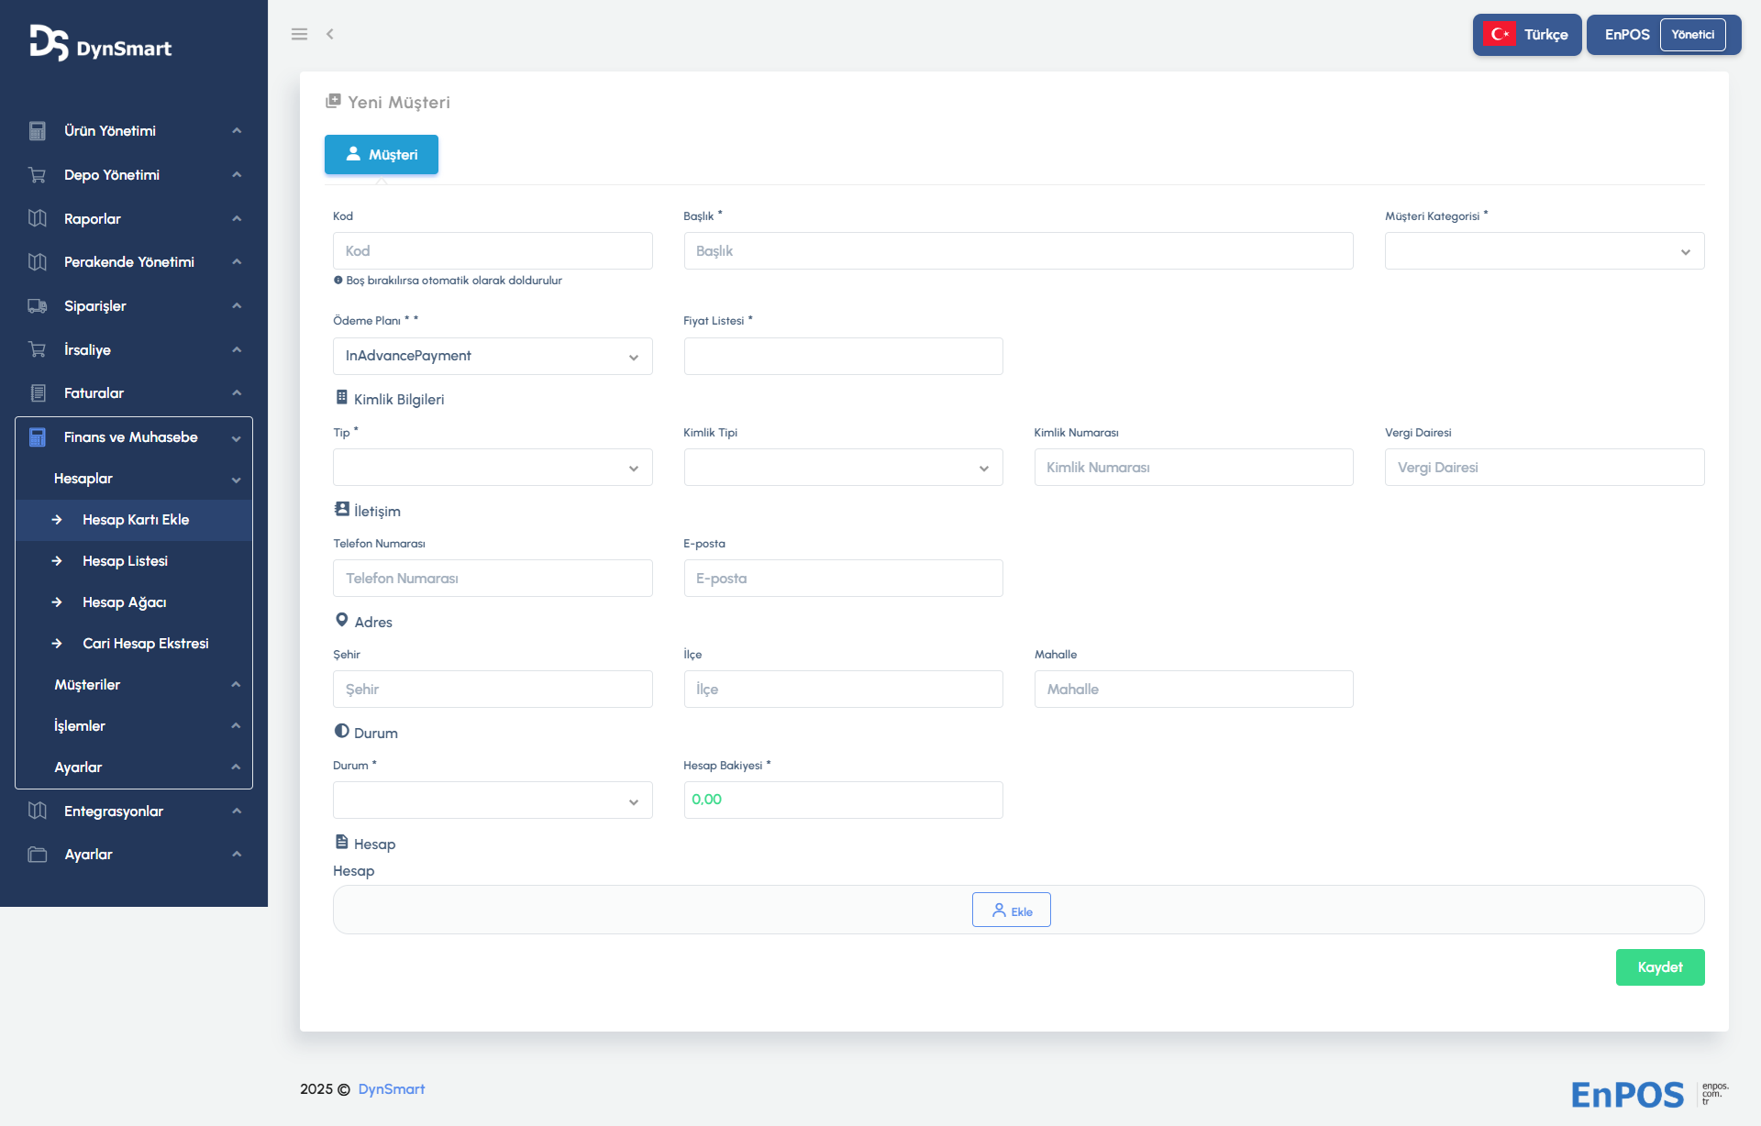Click the Siparişler truck icon
Image resolution: width=1761 pixels, height=1126 pixels.
coord(38,306)
